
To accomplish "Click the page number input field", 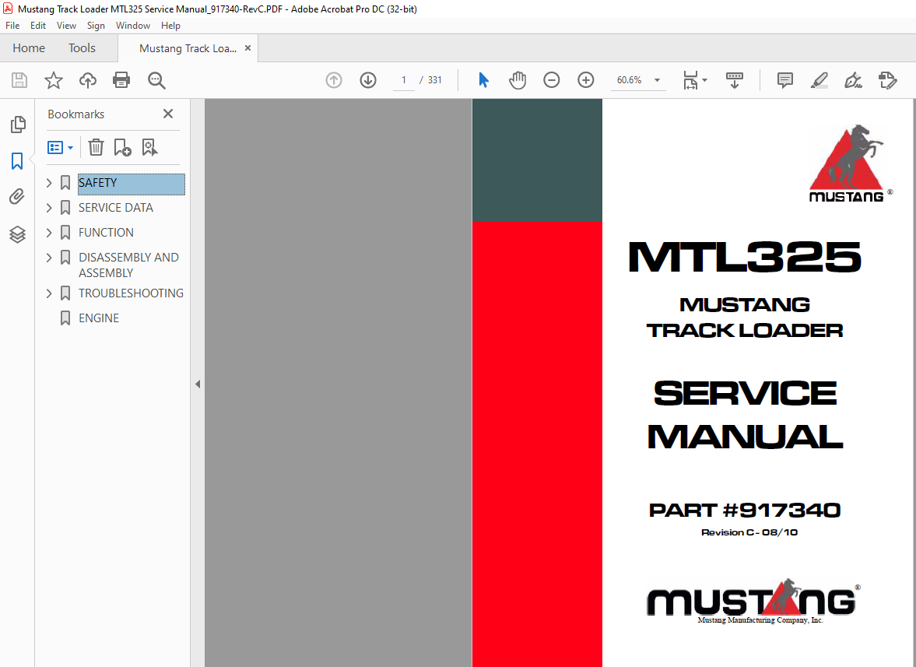I will pos(404,80).
